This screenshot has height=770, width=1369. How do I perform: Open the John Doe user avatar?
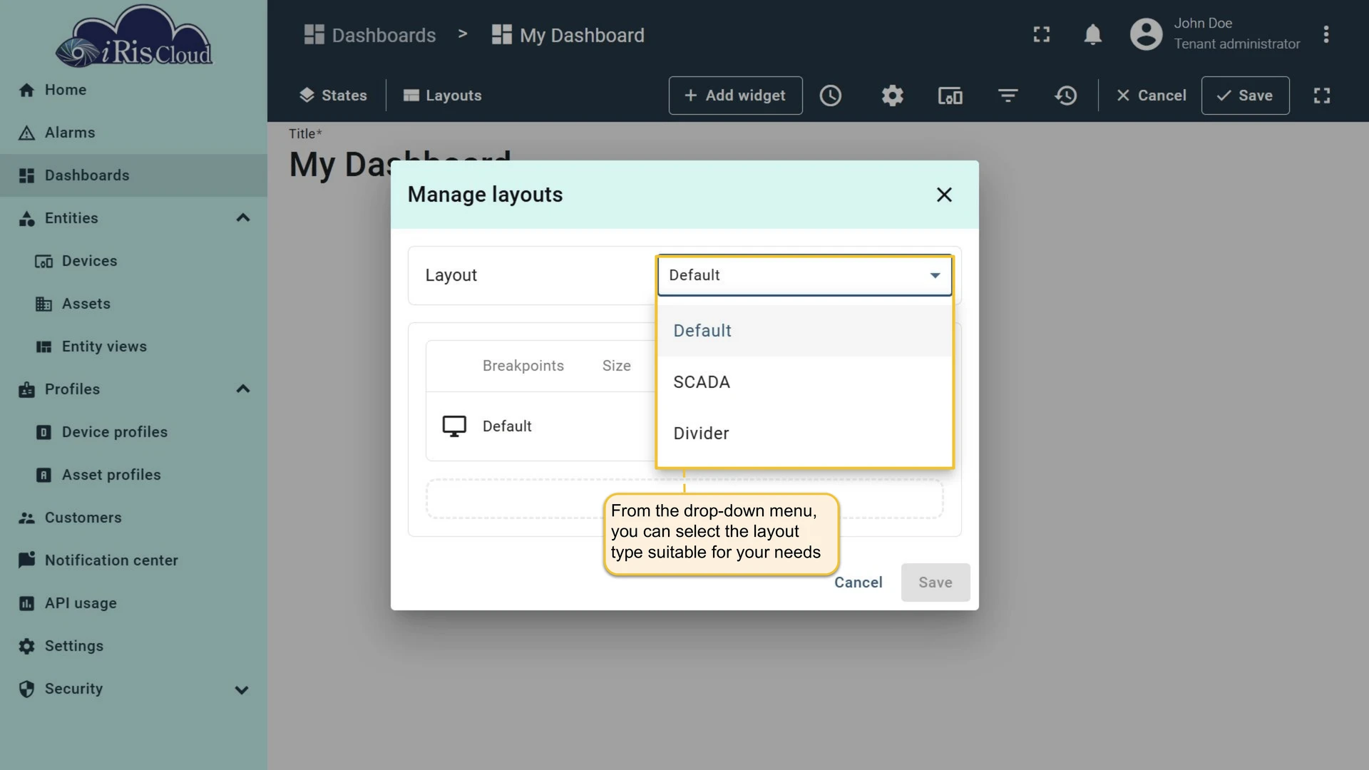(x=1147, y=34)
